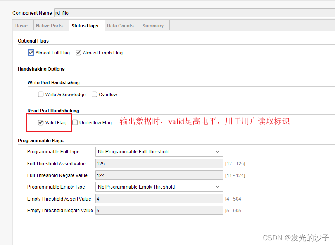The height and width of the screenshot is (245, 335).
Task: Enable the Underflow Flag
Action: pos(74,122)
